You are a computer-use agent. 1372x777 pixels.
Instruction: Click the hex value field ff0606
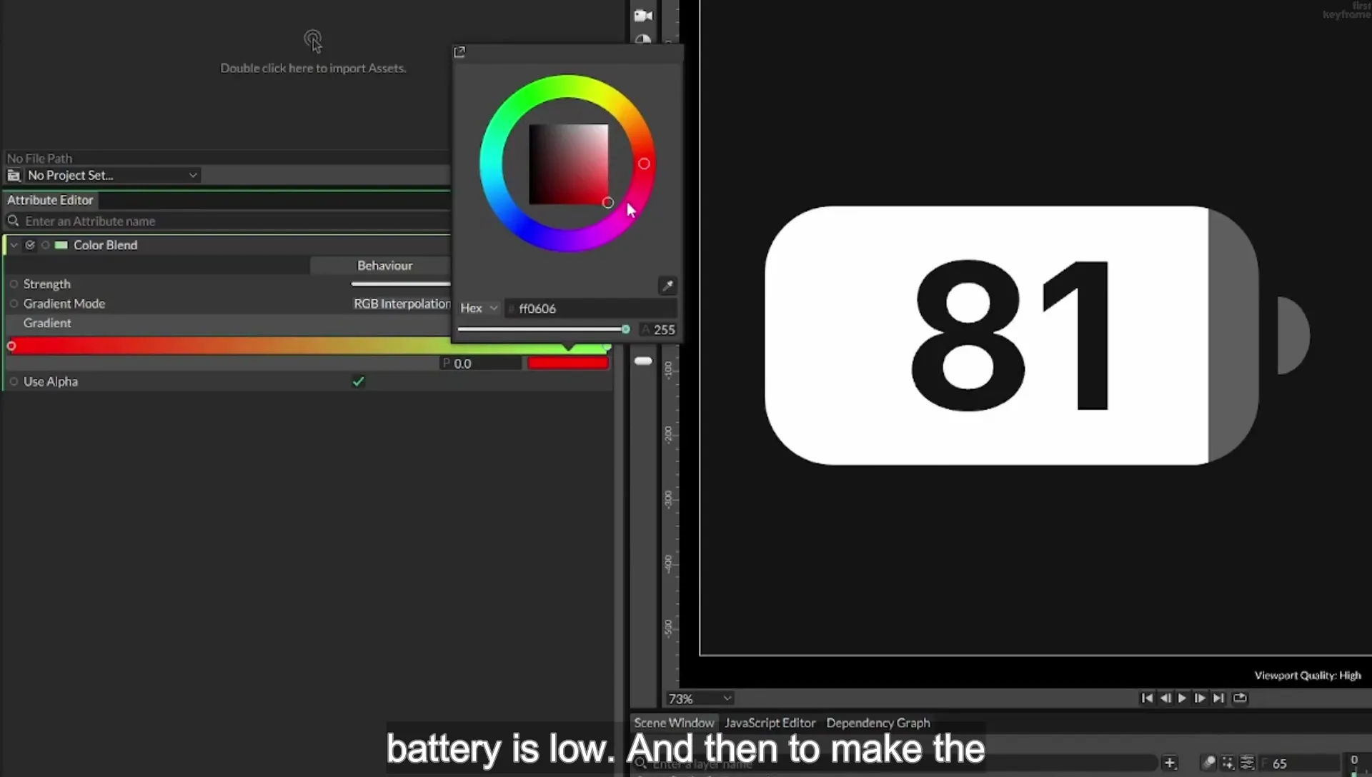point(591,309)
